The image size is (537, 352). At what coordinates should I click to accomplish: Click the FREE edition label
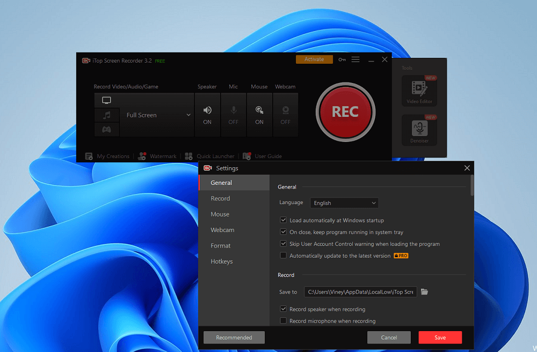[160, 61]
